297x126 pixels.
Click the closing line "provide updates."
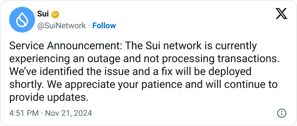coord(49,98)
